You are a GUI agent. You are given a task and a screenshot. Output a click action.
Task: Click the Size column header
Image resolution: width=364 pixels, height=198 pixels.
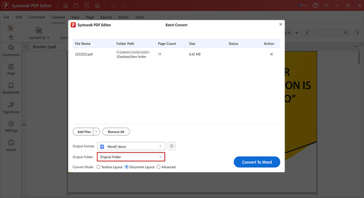click(x=192, y=44)
